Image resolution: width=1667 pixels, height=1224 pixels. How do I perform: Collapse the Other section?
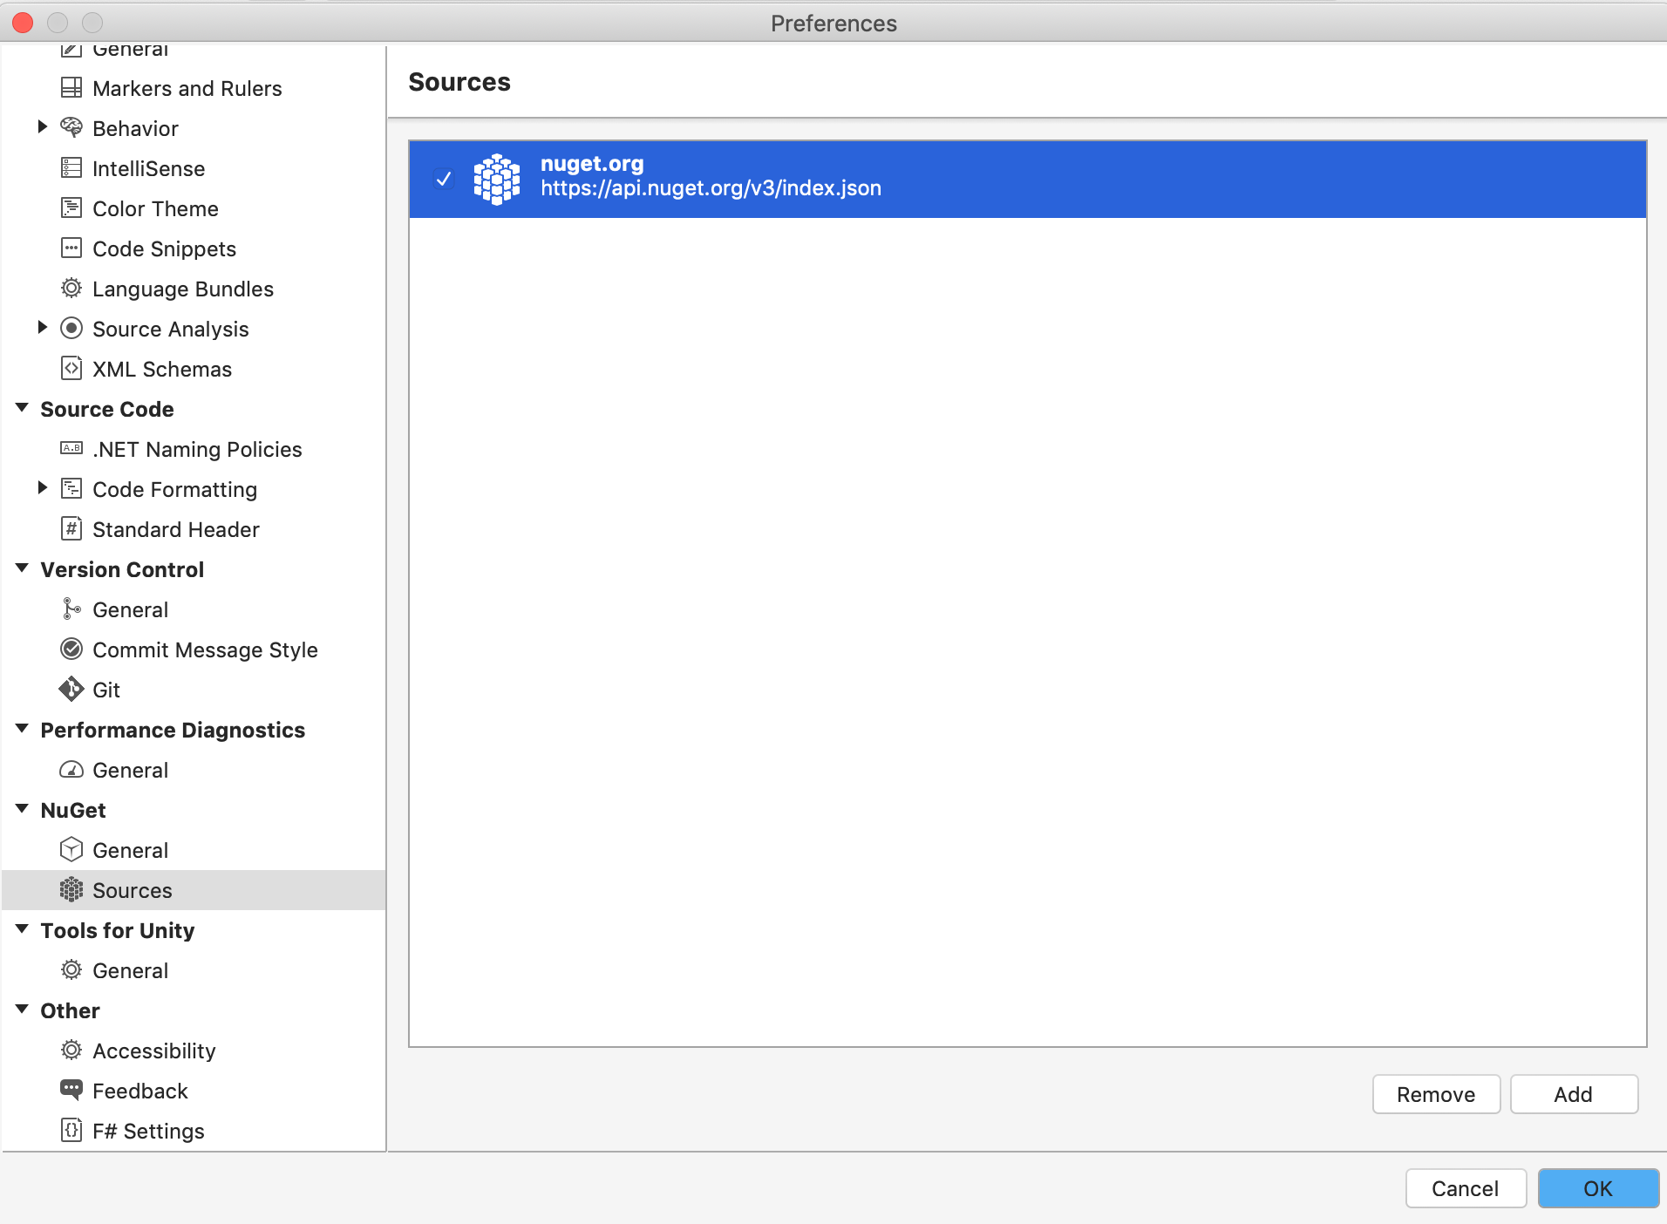coord(23,1010)
